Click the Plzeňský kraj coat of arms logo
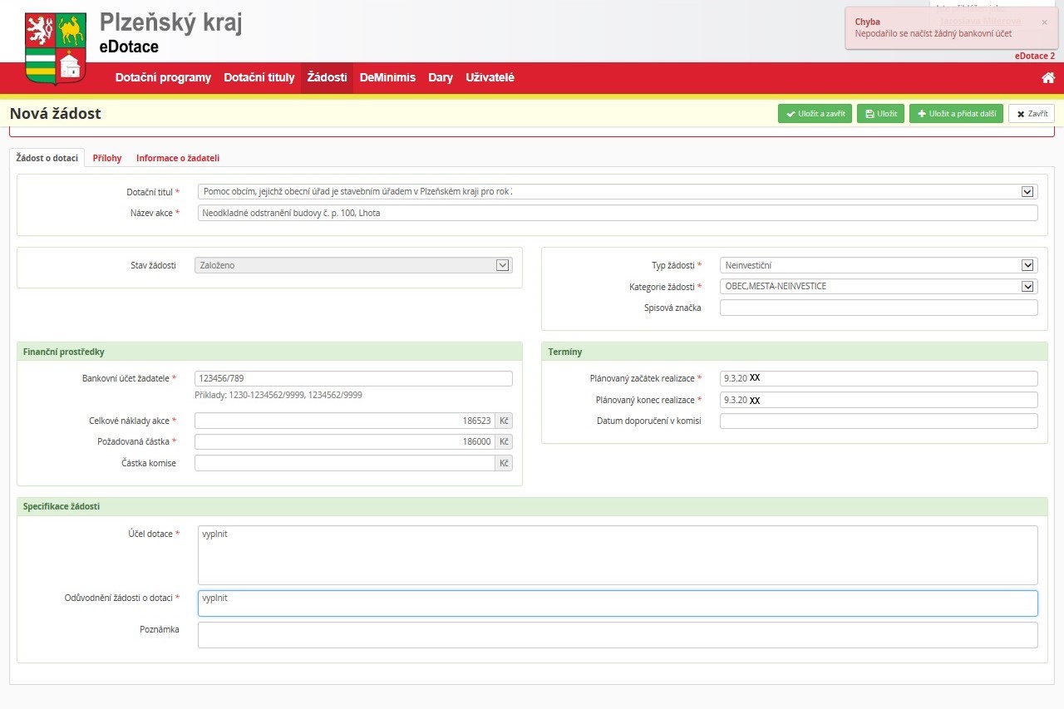 (x=55, y=47)
